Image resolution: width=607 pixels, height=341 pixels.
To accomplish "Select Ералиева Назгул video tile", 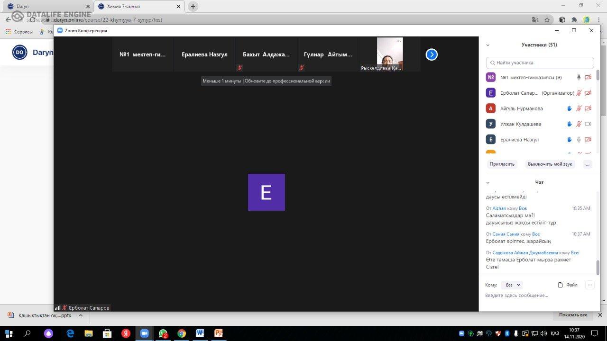I will point(205,54).
